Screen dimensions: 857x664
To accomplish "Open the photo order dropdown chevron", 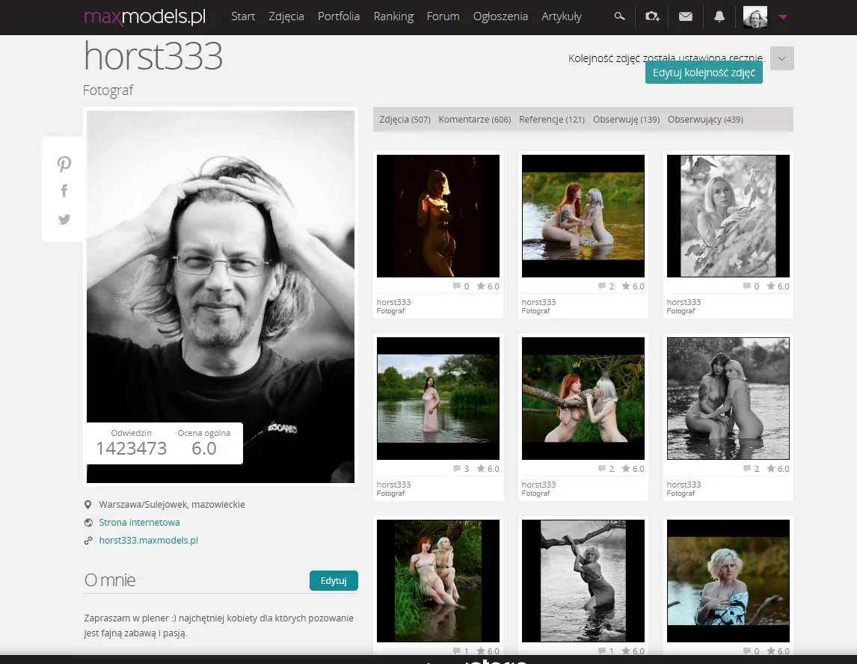I will click(x=782, y=58).
